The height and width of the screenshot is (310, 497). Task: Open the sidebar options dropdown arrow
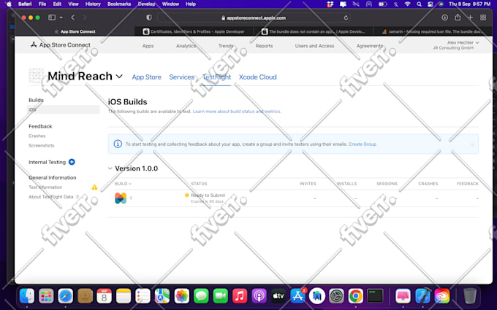61,18
